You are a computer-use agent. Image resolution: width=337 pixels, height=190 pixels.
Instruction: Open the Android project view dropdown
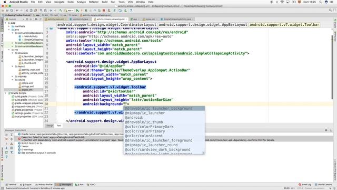15,19
